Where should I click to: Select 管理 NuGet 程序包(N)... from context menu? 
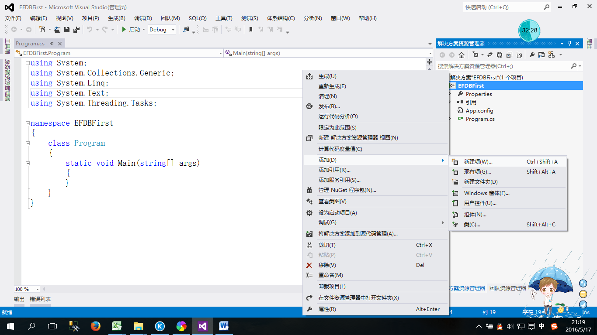point(376,190)
